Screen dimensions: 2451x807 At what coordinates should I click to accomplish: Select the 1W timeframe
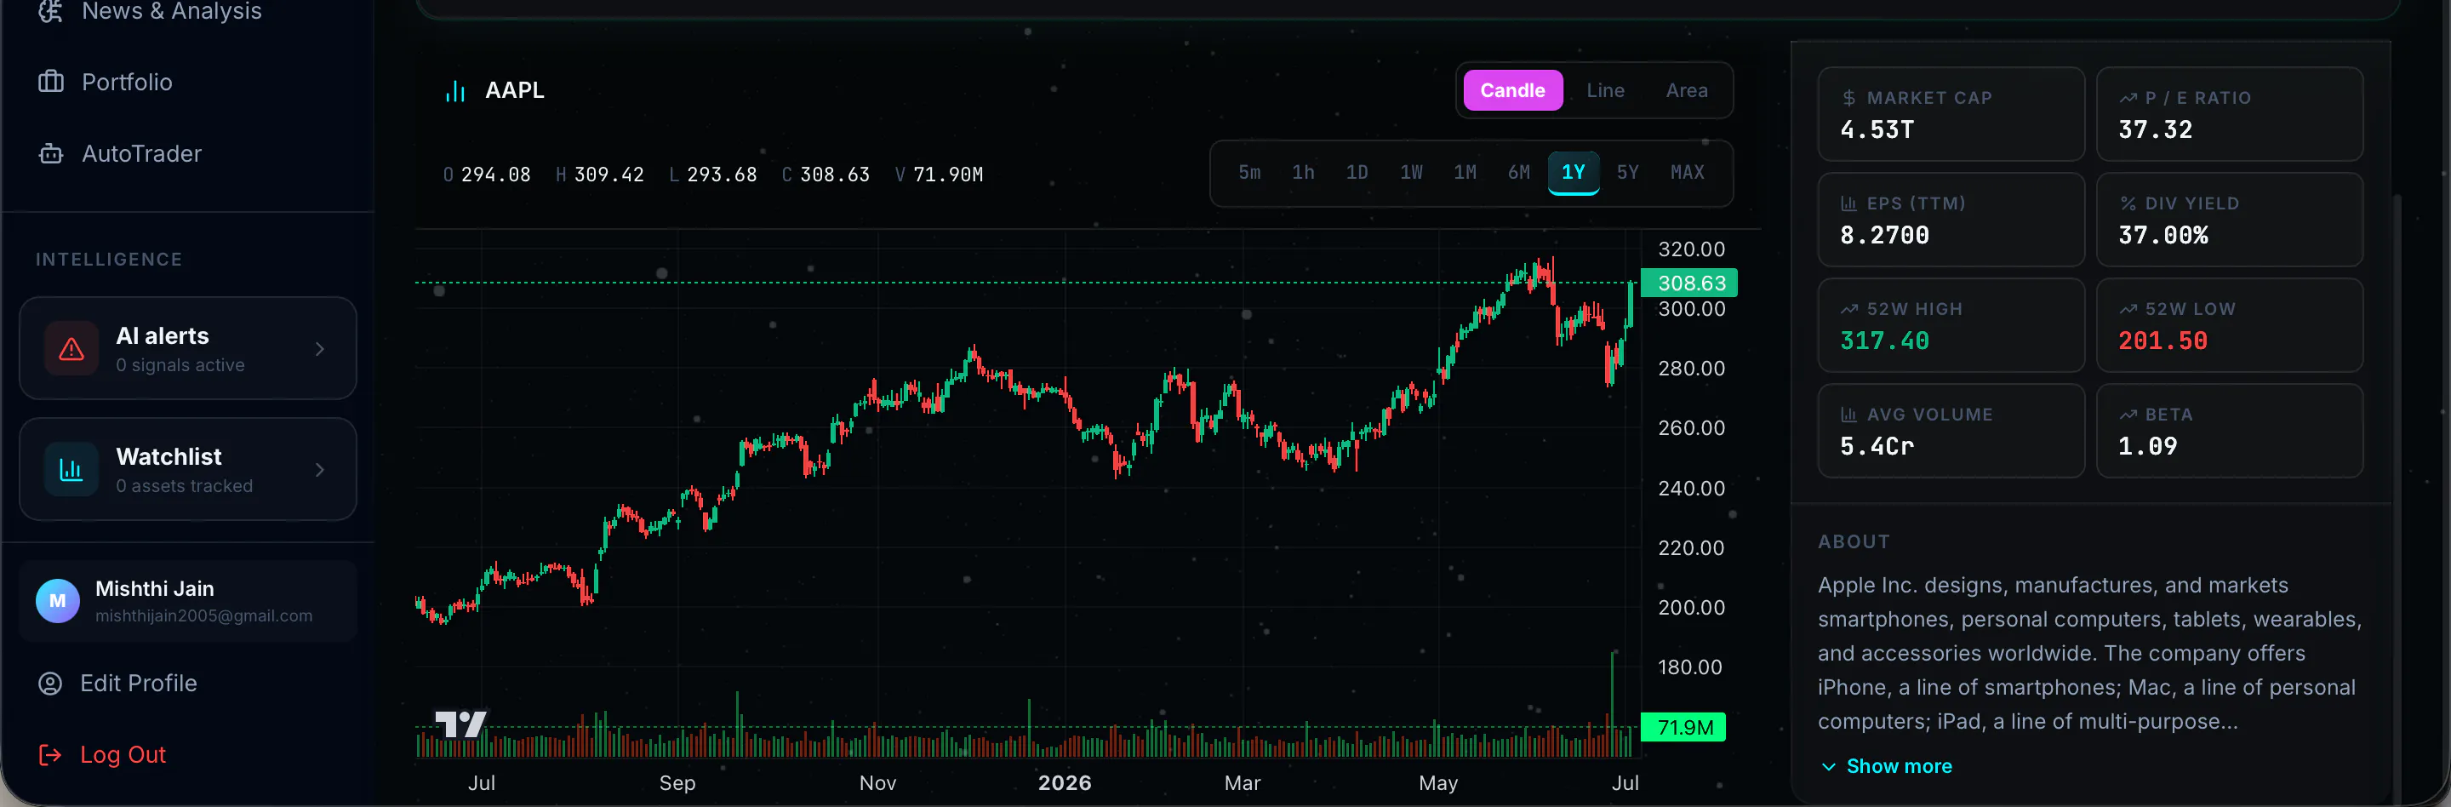[x=1411, y=172]
